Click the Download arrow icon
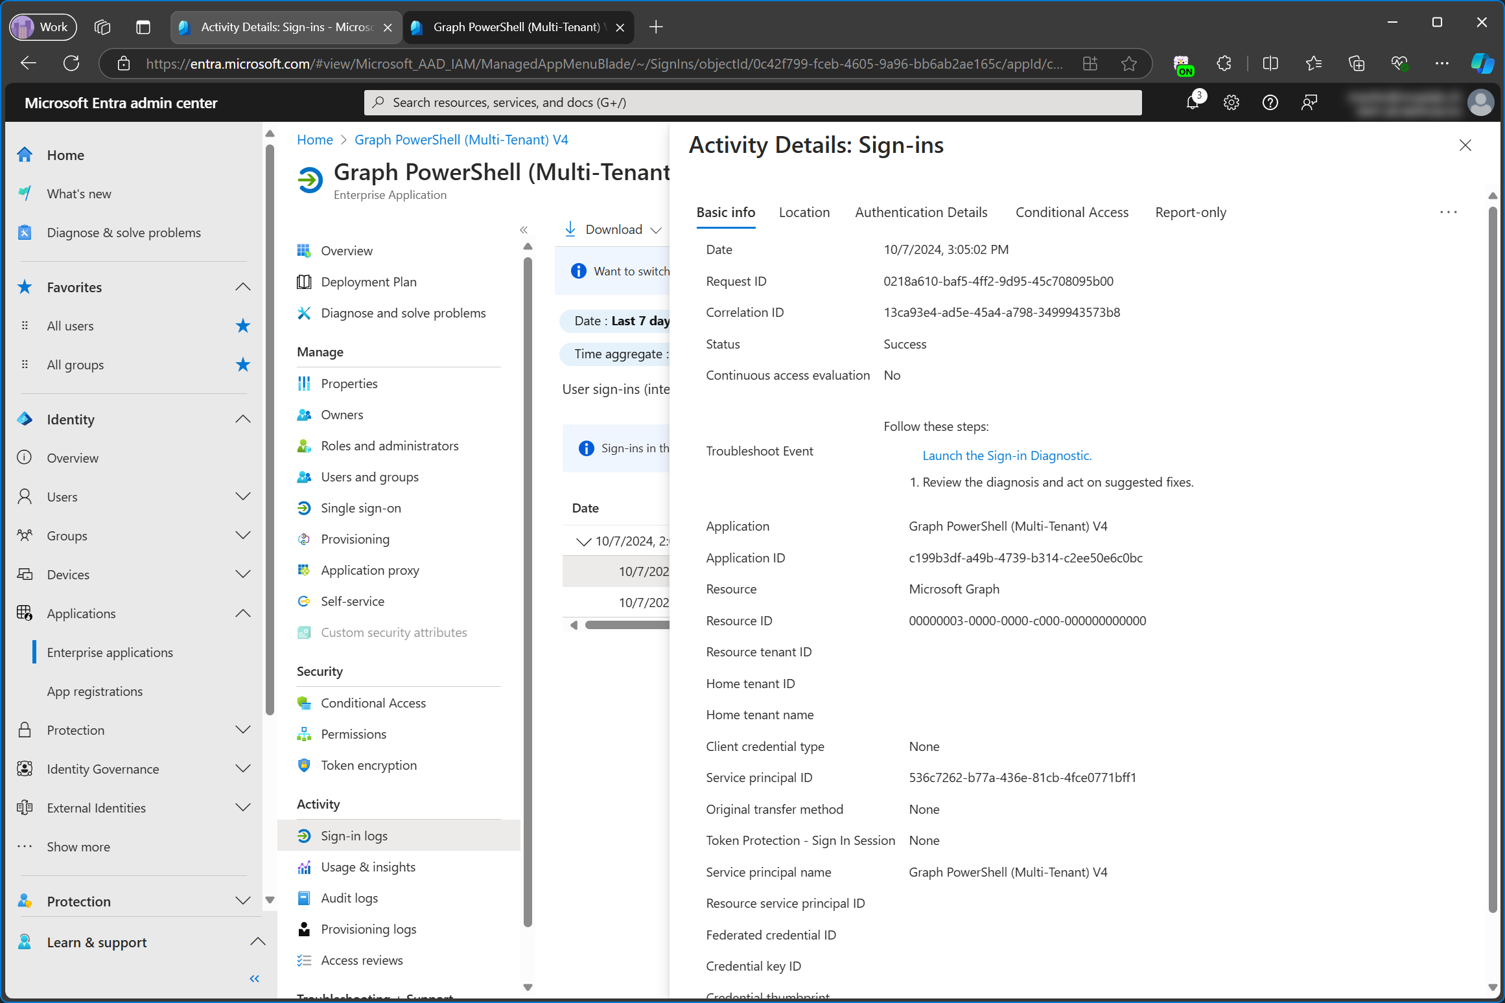The image size is (1505, 1003). click(570, 229)
